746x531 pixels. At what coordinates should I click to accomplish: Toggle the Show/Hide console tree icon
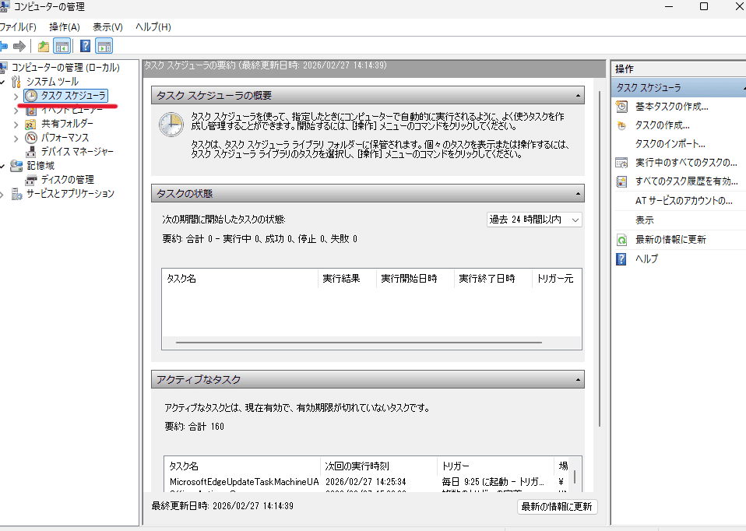pyautogui.click(x=62, y=46)
